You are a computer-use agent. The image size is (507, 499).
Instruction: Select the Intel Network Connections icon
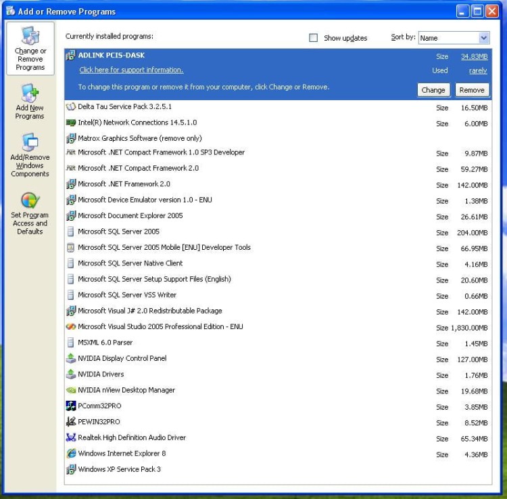pyautogui.click(x=71, y=123)
